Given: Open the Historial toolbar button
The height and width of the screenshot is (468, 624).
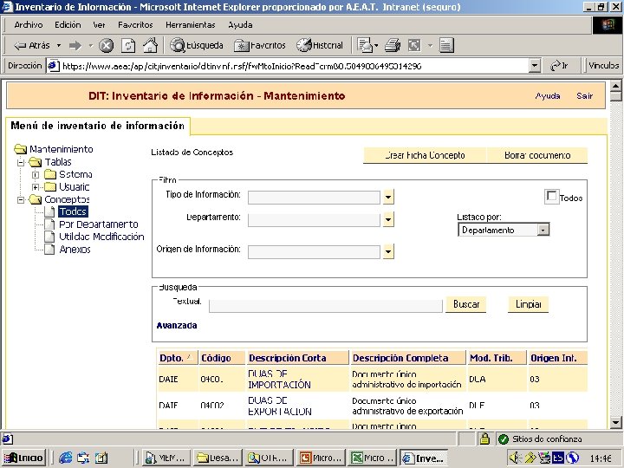Looking at the screenshot, I should click(320, 45).
